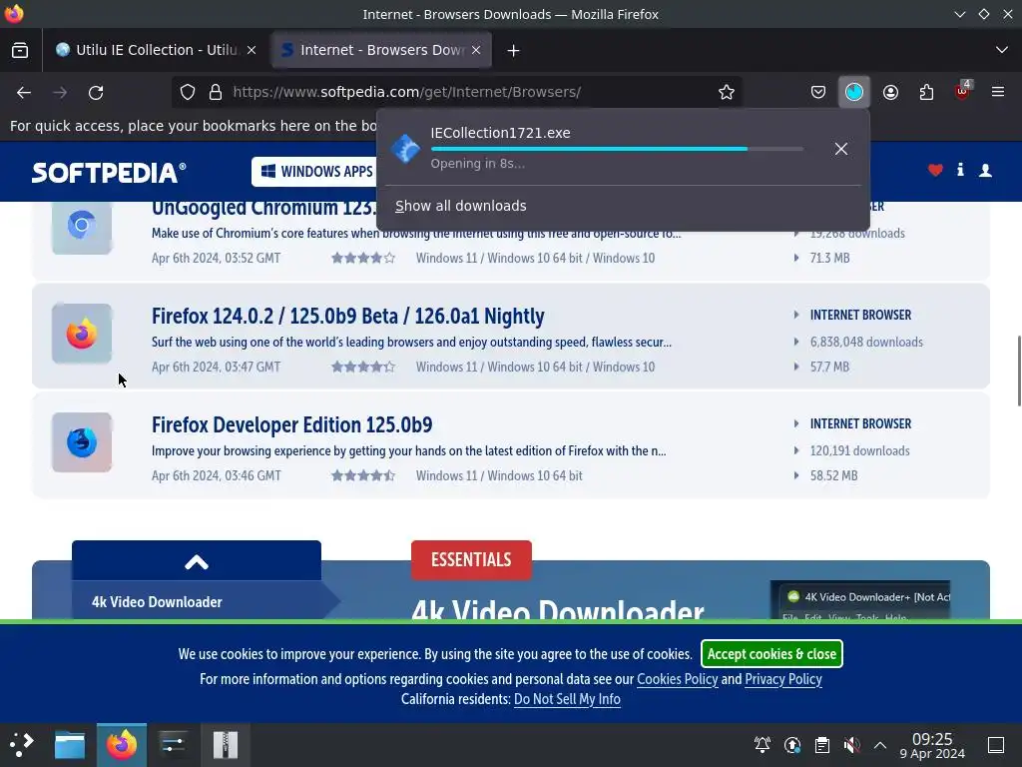Viewport: 1022px width, 767px height.
Task: Open Softpedia user account icon
Action: coord(985,170)
